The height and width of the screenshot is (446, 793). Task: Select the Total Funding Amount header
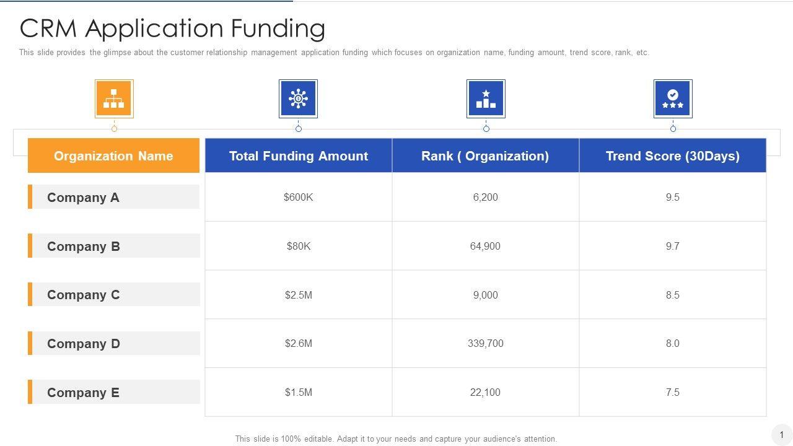tap(299, 156)
